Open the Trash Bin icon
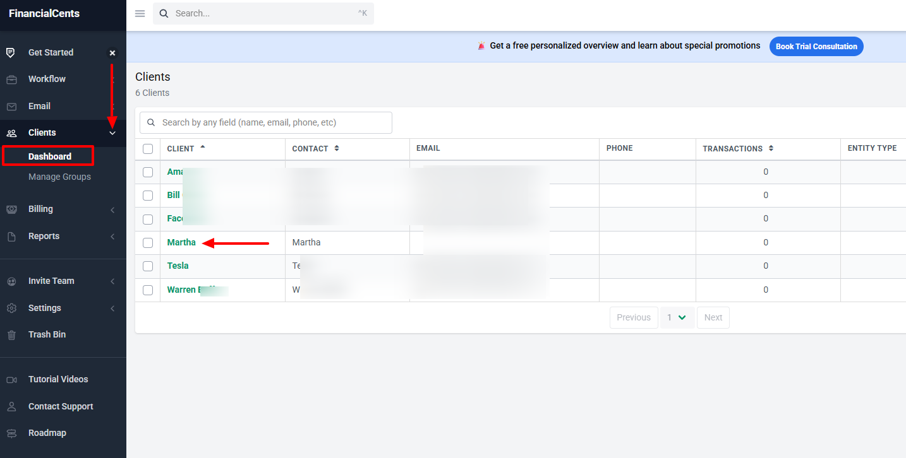906x458 pixels. (11, 334)
